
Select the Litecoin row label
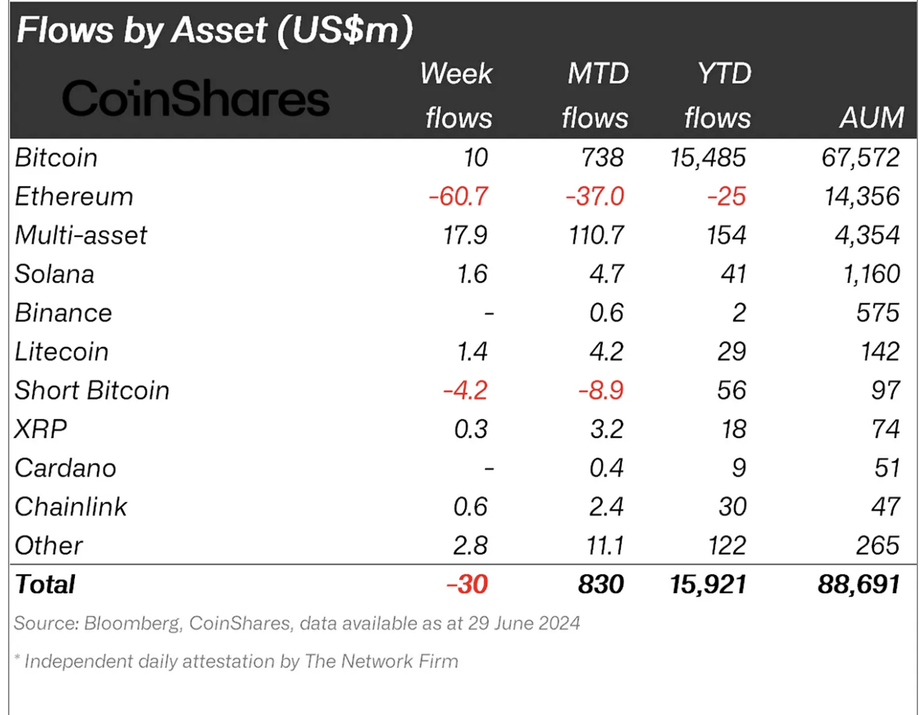(62, 352)
